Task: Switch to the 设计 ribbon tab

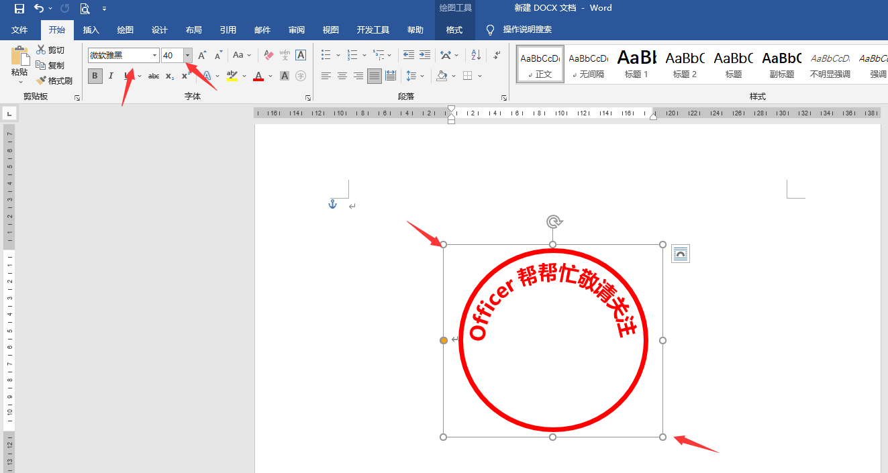Action: coord(160,30)
